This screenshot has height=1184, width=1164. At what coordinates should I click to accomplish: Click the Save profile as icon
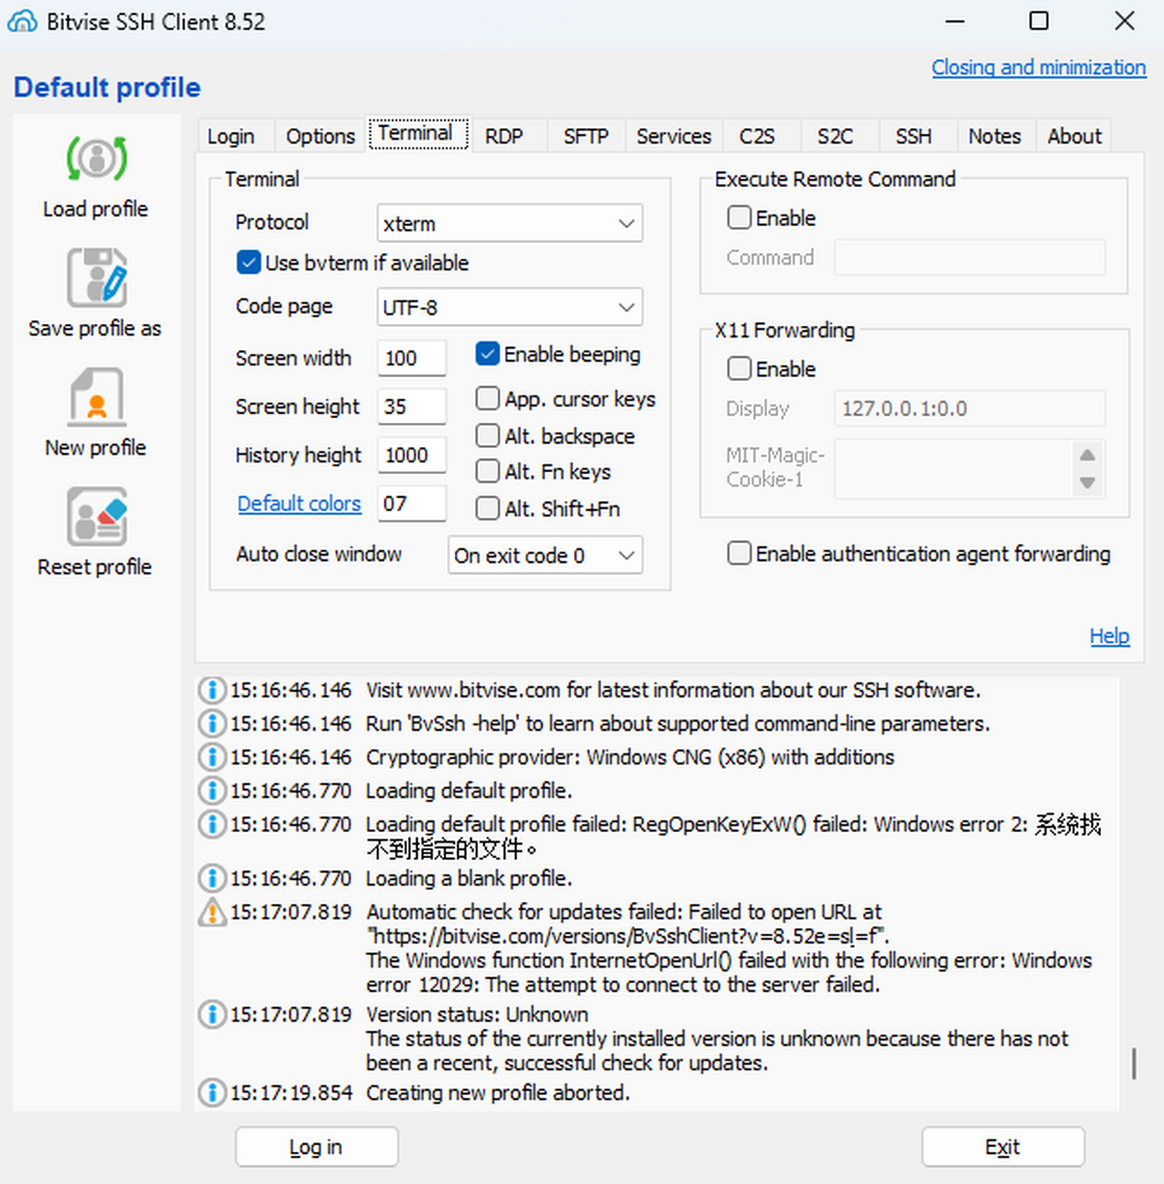coord(96,278)
